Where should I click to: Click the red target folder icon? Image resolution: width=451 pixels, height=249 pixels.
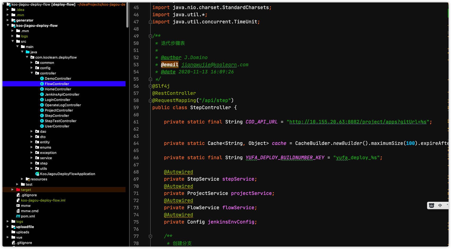[x=18, y=190]
